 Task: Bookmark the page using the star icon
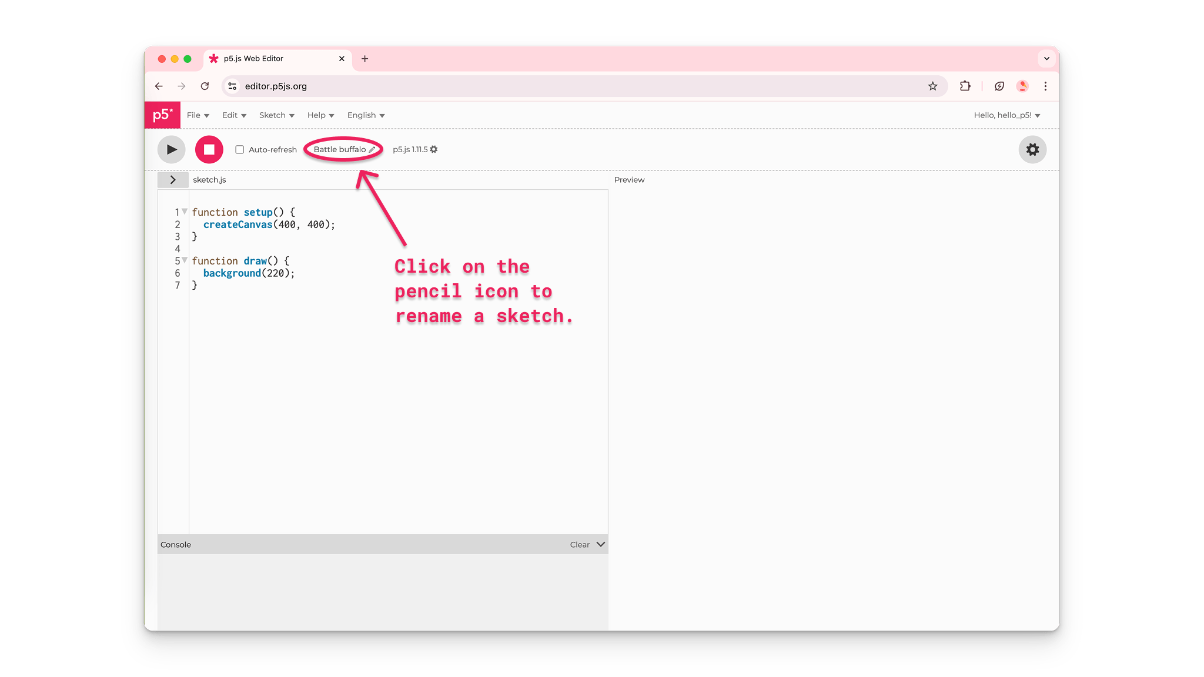[932, 86]
